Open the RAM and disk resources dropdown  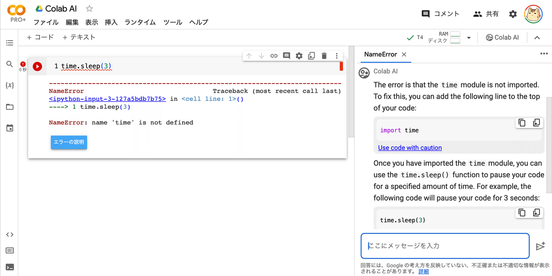click(469, 37)
